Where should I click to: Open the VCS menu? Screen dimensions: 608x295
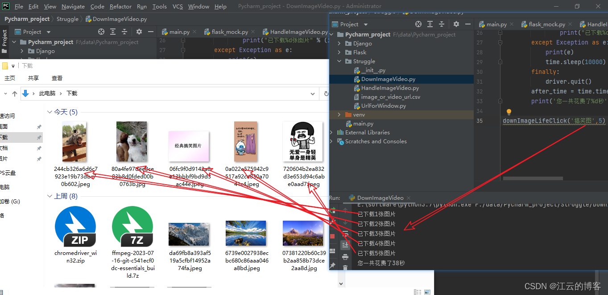click(178, 7)
